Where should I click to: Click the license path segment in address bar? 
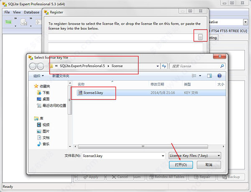coord(117,66)
